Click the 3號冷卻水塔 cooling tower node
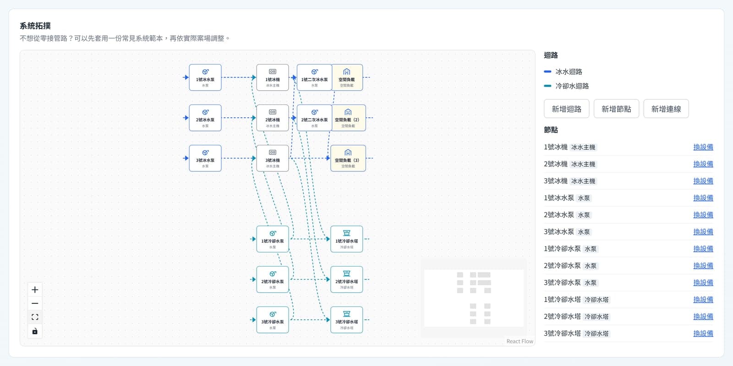Image resolution: width=733 pixels, height=366 pixels. [x=347, y=320]
